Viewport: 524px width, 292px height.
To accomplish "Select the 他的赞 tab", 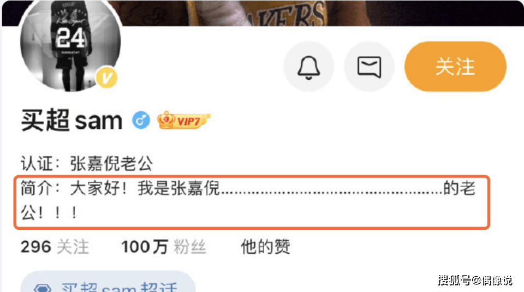I will pyautogui.click(x=265, y=247).
